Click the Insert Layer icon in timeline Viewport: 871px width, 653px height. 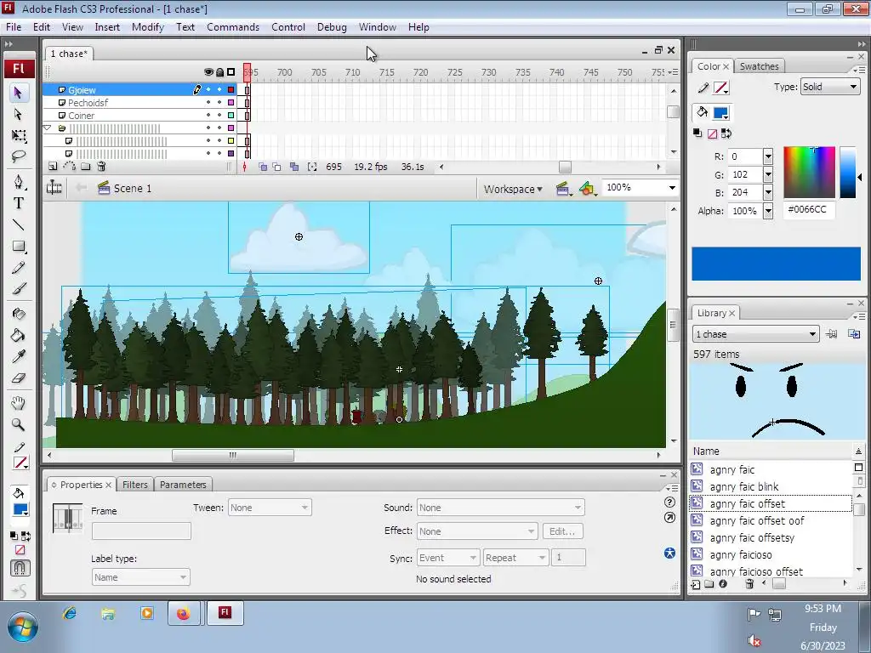52,166
